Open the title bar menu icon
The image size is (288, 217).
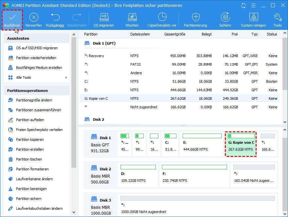[x=253, y=6]
